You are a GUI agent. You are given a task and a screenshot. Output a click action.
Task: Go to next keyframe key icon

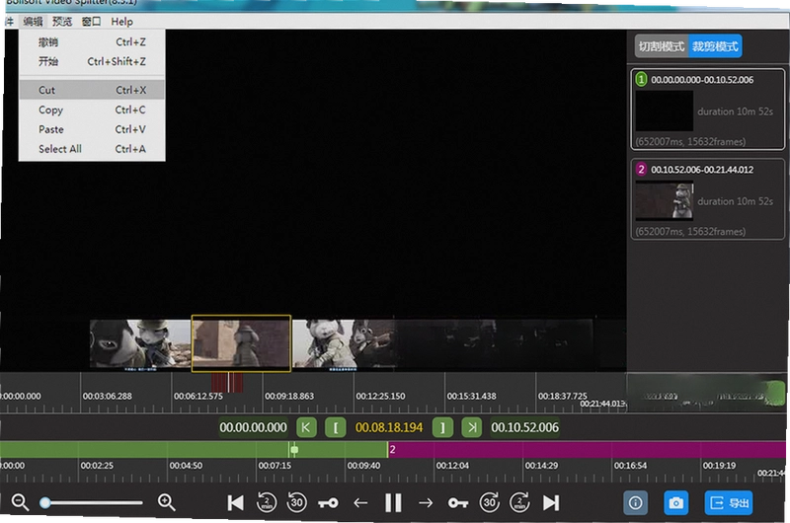point(458,503)
